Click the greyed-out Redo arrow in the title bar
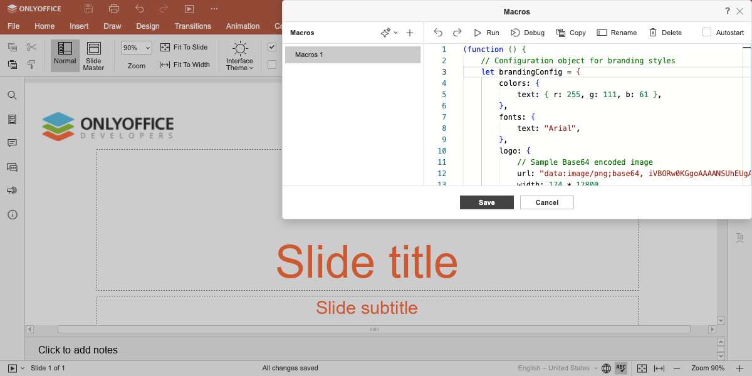This screenshot has height=376, width=752. tap(164, 9)
